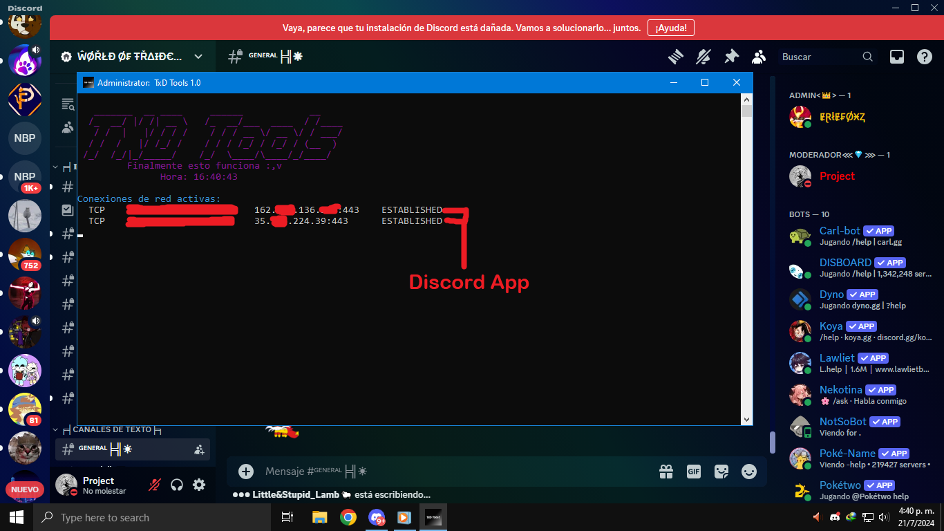Click the ¡Ayuda! button in the red banner
Image resolution: width=944 pixels, height=531 pixels.
click(671, 28)
